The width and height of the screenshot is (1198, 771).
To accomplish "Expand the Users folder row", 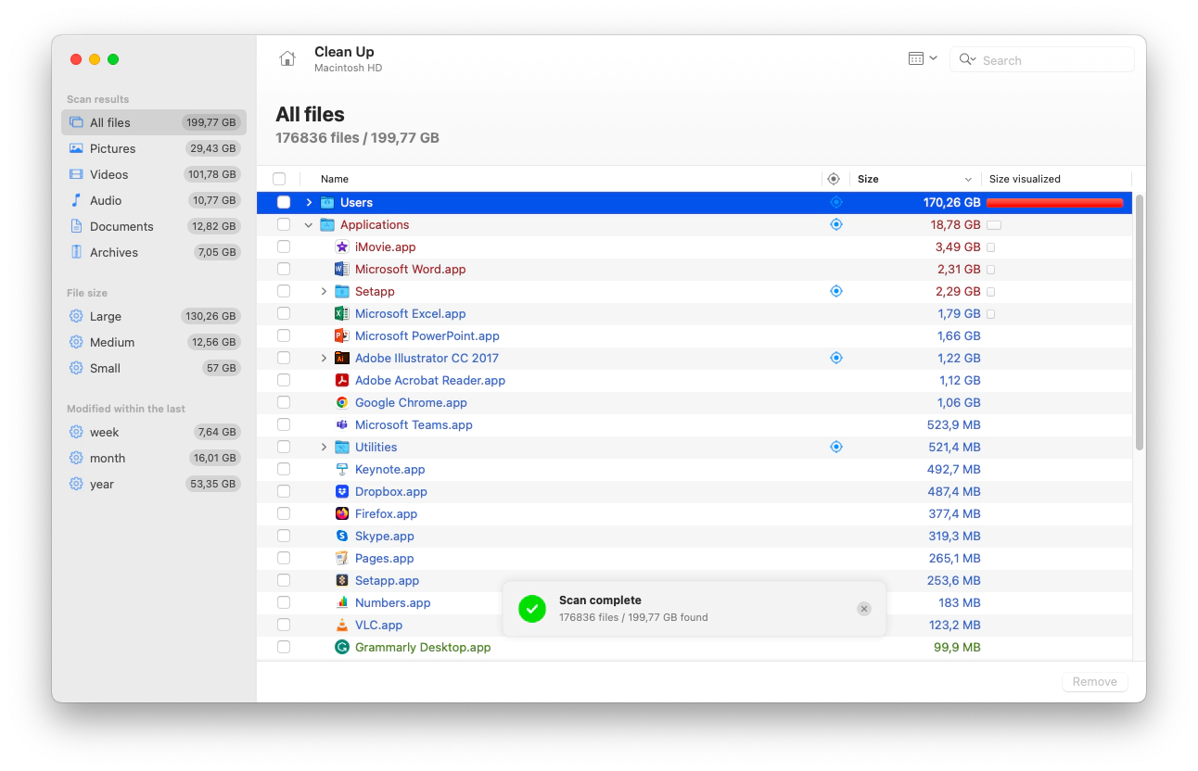I will tap(309, 202).
